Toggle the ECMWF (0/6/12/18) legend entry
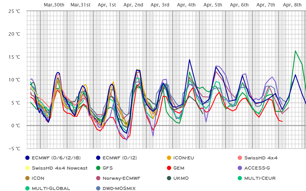The height and width of the screenshot is (191, 306). [52, 158]
